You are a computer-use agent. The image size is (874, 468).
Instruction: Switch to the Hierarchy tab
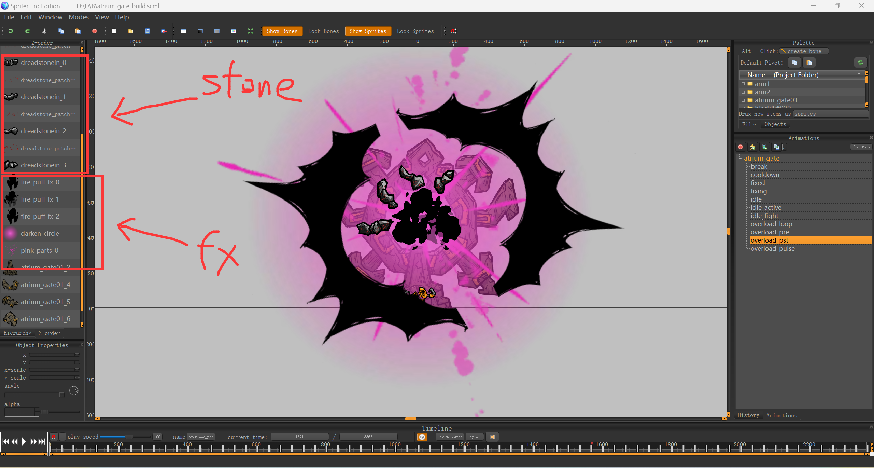17,333
